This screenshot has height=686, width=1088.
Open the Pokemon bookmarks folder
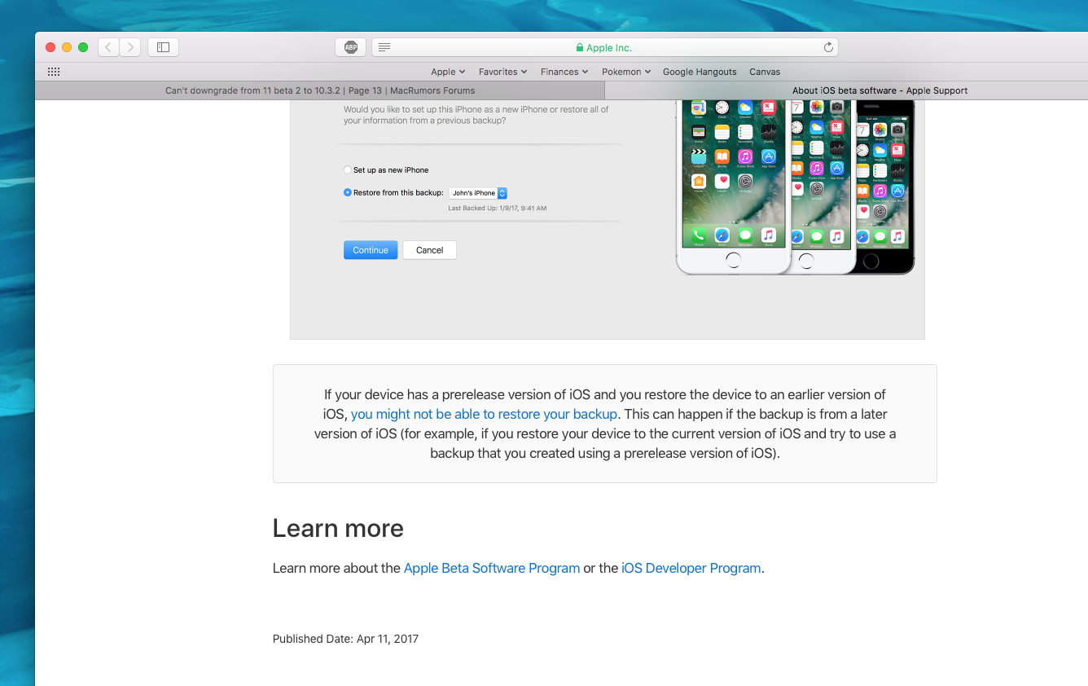(x=626, y=72)
